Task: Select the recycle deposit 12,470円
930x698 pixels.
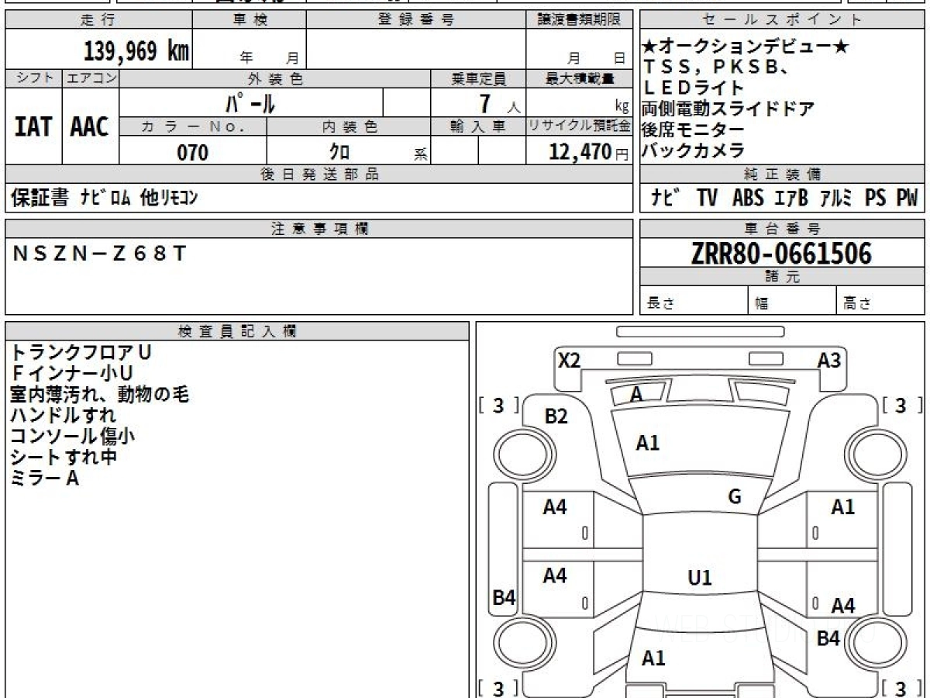Action: click(x=589, y=152)
